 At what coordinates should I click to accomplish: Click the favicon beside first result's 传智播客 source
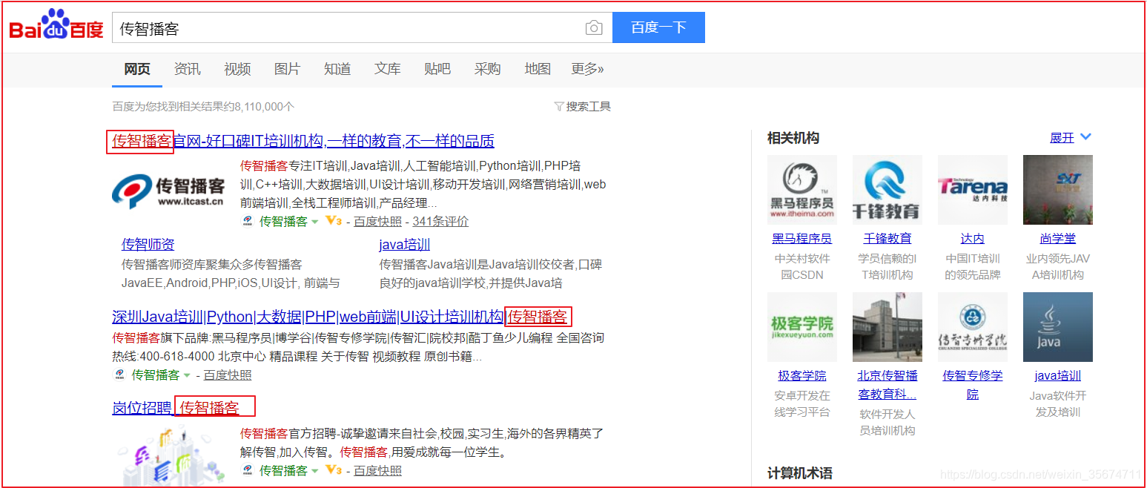tap(248, 221)
